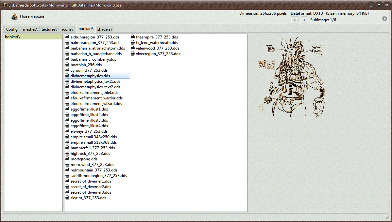Select sadrithmoraregion_377_253.dds file
392x222 pixels.
99,176
